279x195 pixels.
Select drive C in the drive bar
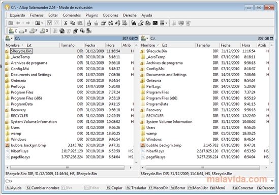[x=13, y=31]
